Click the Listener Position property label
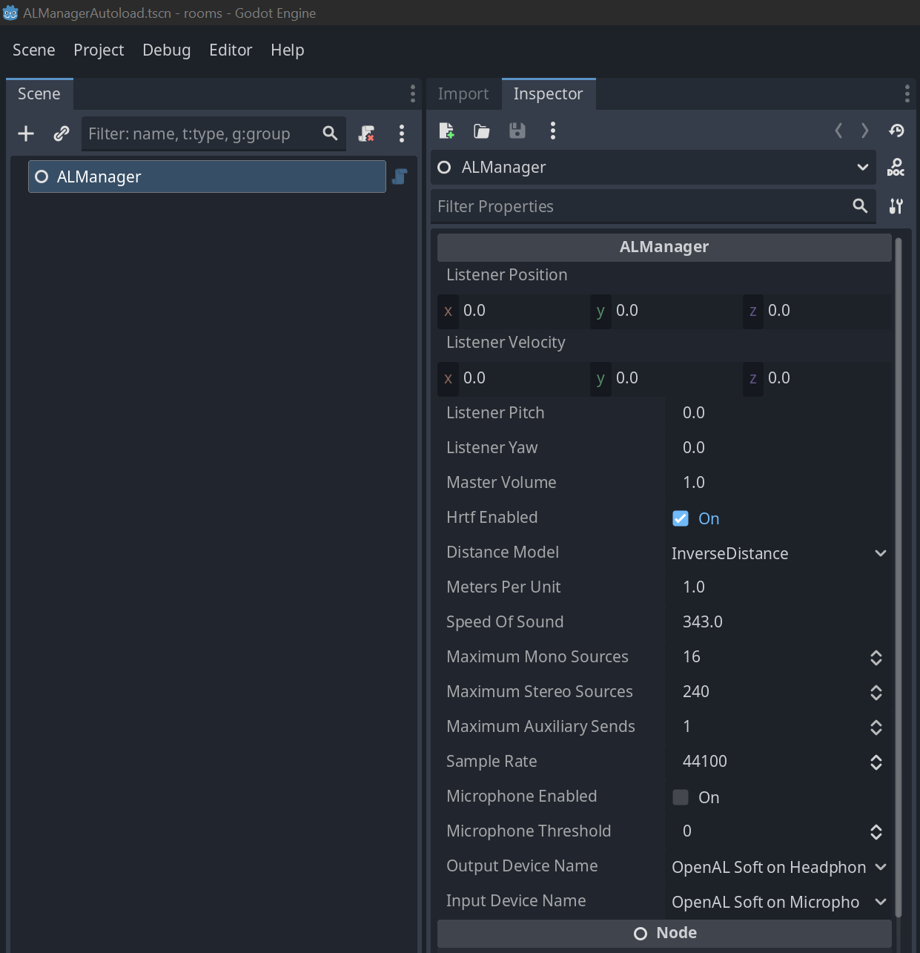This screenshot has height=953, width=920. tap(507, 275)
